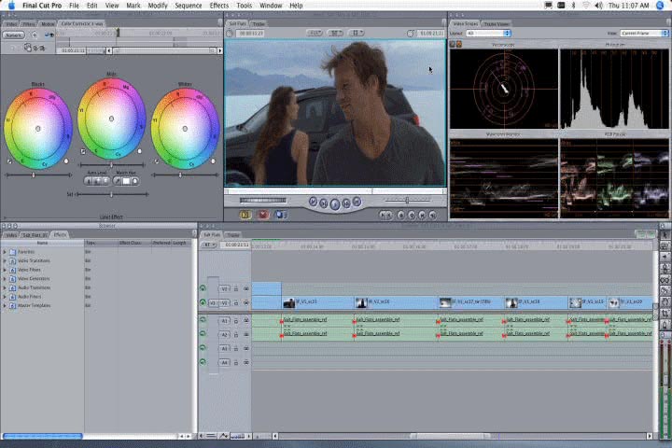Expand the Video Filters bin
Image resolution: width=672 pixels, height=448 pixels.
click(5, 270)
